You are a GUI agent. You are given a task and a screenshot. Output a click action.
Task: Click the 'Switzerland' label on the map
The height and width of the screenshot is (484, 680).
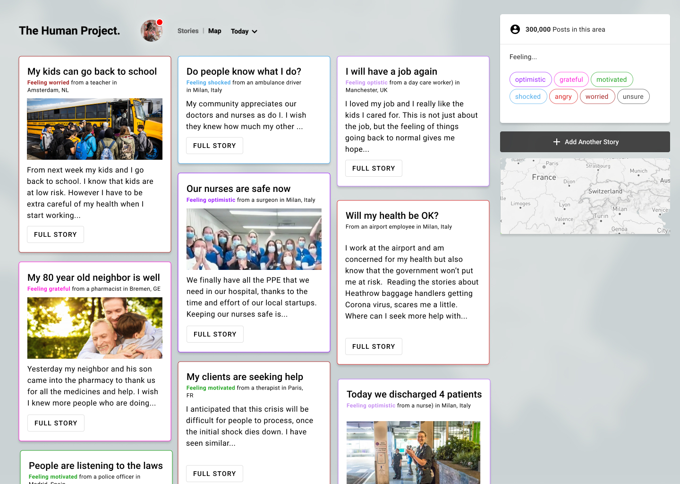pyautogui.click(x=605, y=191)
